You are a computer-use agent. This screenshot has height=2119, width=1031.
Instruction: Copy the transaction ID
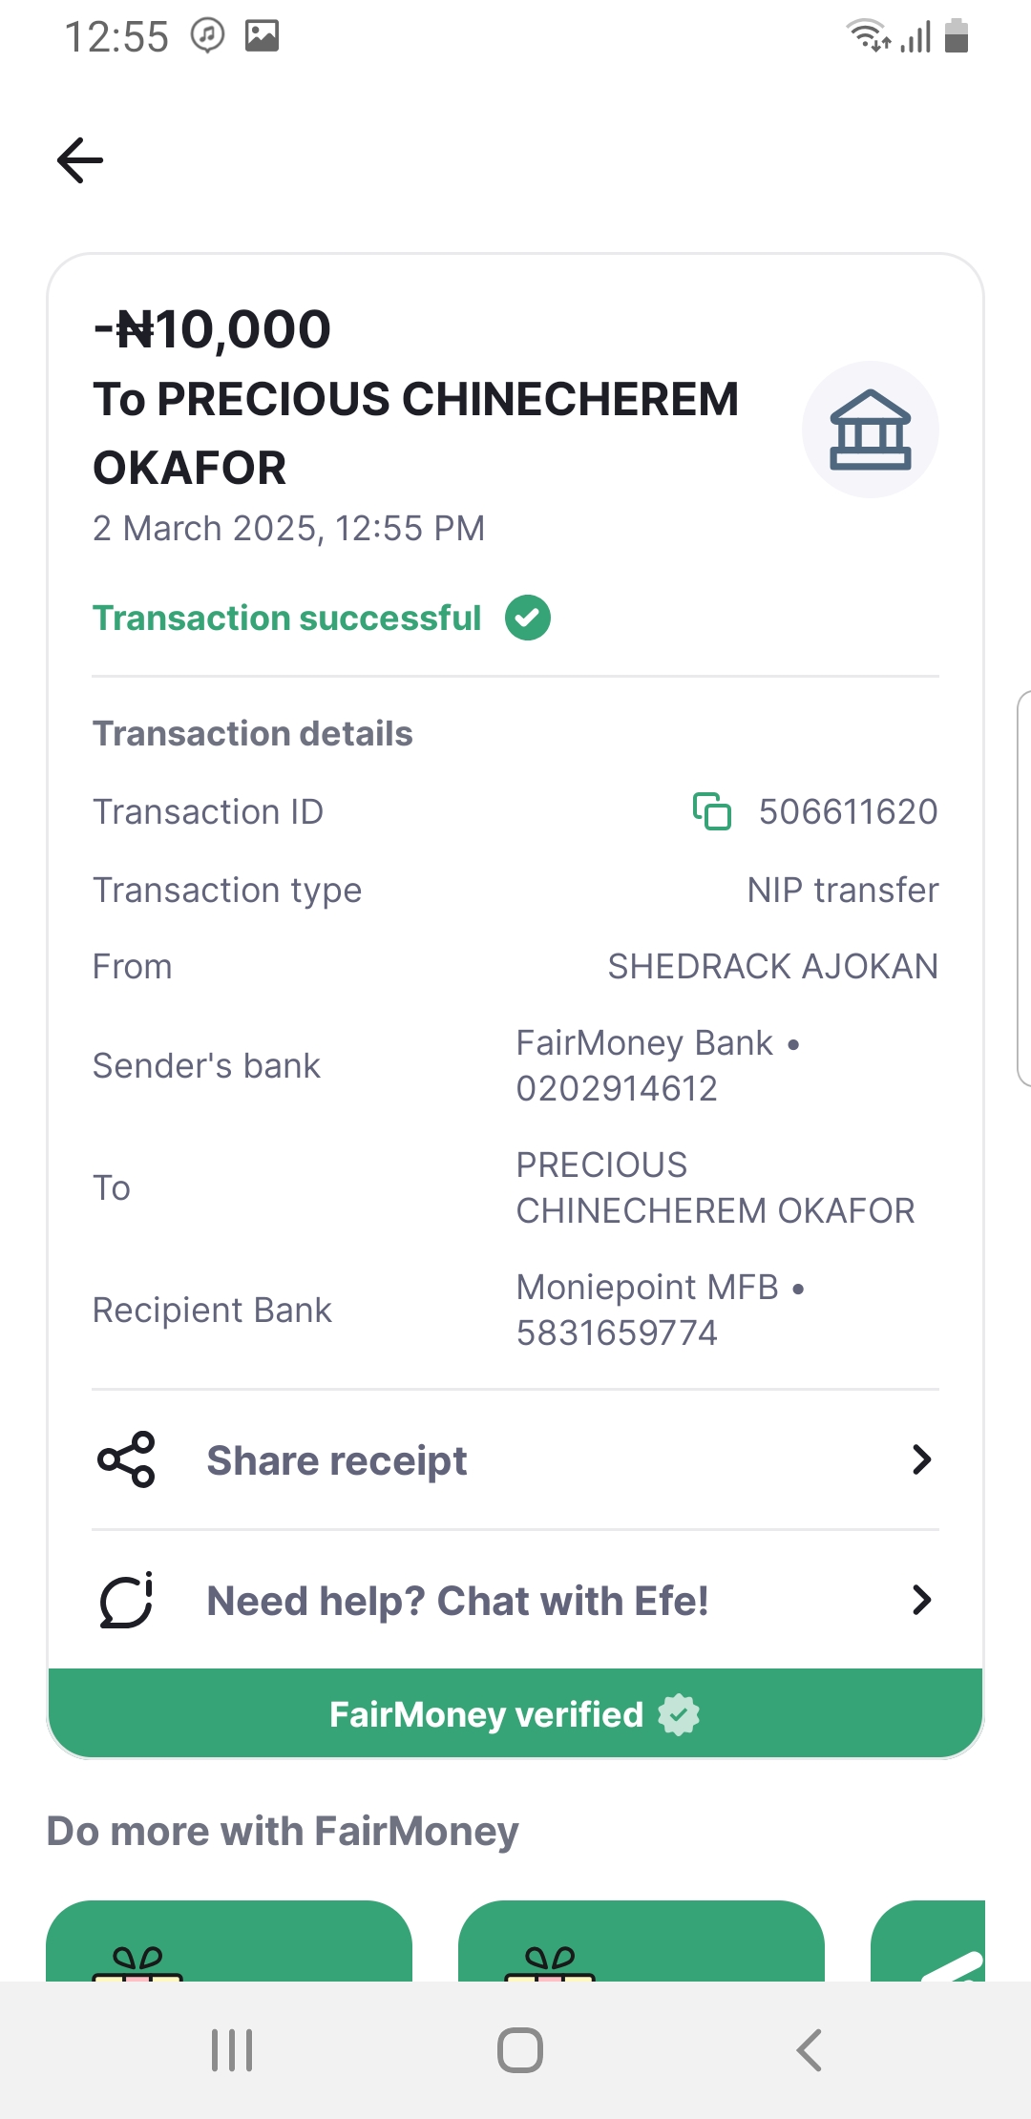pyautogui.click(x=712, y=811)
